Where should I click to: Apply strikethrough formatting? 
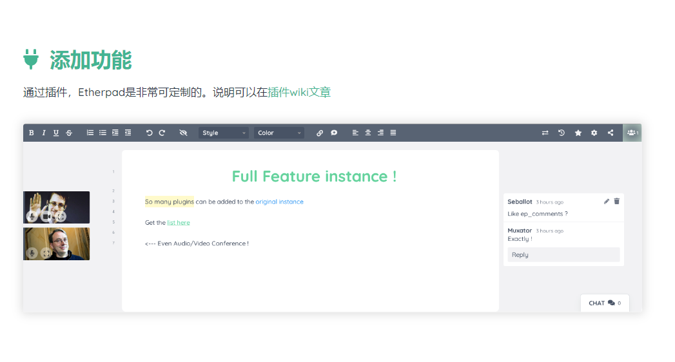[69, 133]
